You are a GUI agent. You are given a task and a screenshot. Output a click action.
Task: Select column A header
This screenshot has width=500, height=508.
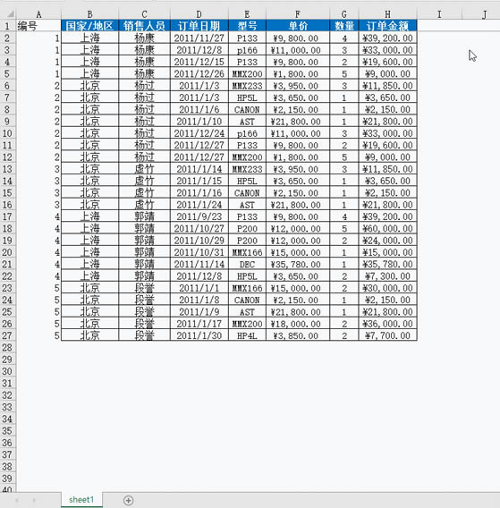click(38, 14)
